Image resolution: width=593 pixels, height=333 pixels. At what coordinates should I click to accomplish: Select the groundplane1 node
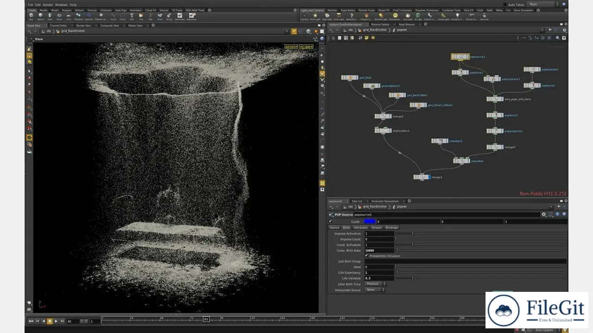point(372,86)
